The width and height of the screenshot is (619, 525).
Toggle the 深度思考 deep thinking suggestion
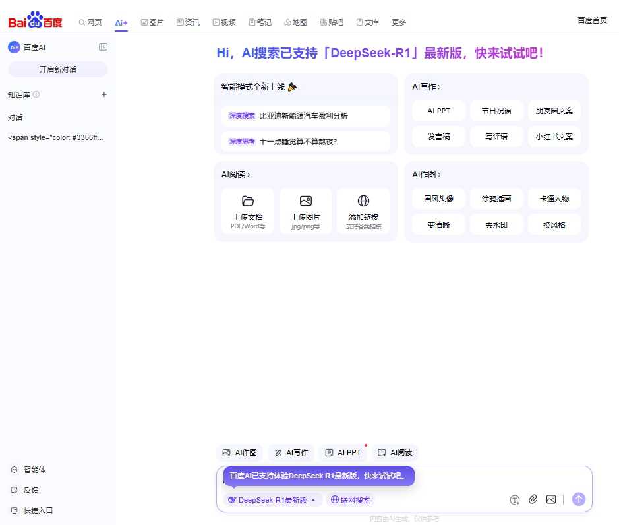click(241, 142)
